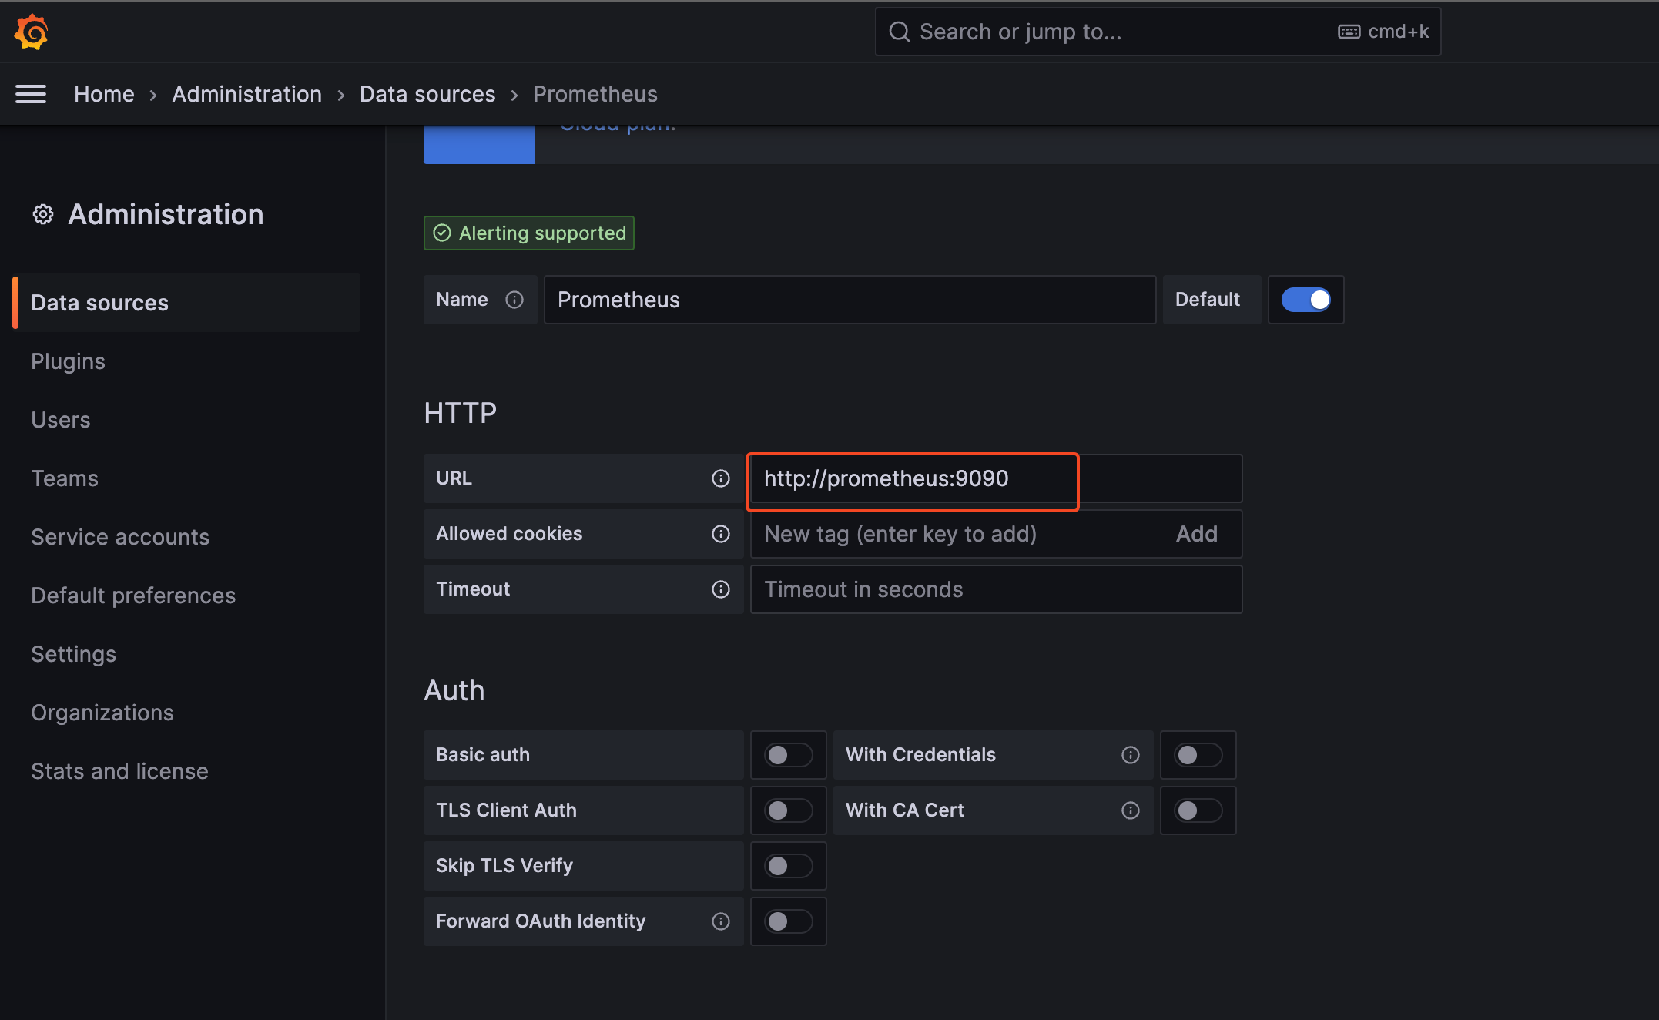Click Add button for allowed cookies
1659x1020 pixels.
pyautogui.click(x=1196, y=534)
